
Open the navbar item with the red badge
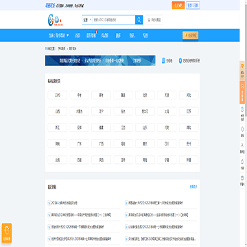[91, 36]
